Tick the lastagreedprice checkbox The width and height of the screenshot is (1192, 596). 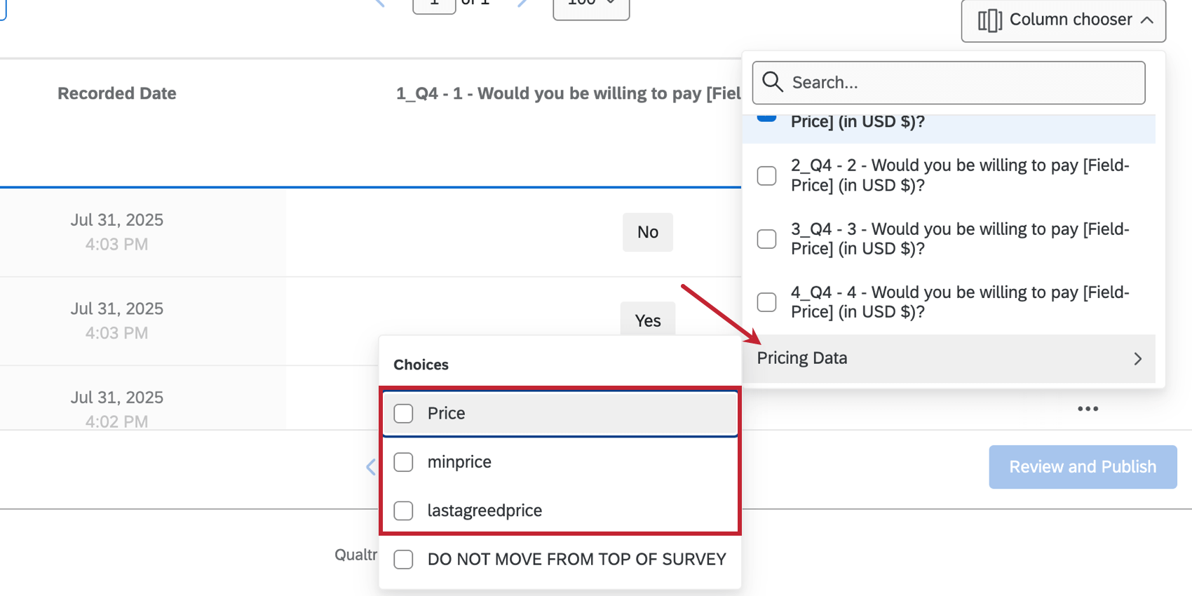click(x=403, y=510)
